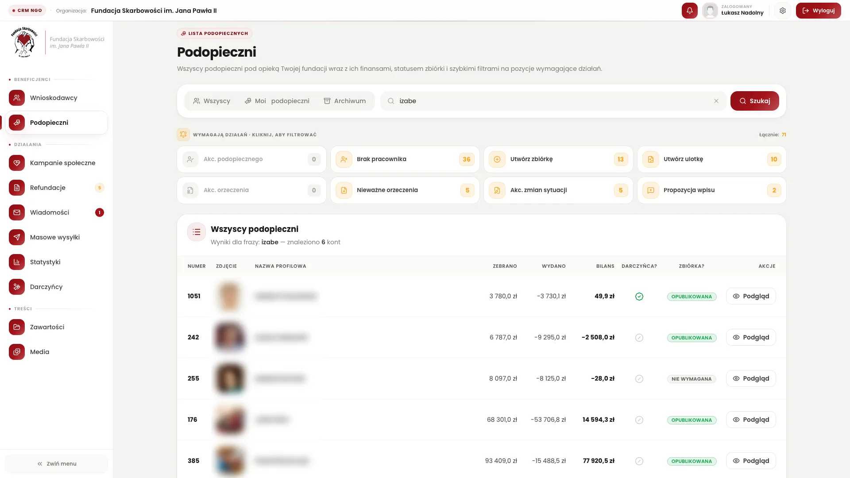The height and width of the screenshot is (478, 850).
Task: Filter by Brak pracownika card
Action: (405, 159)
